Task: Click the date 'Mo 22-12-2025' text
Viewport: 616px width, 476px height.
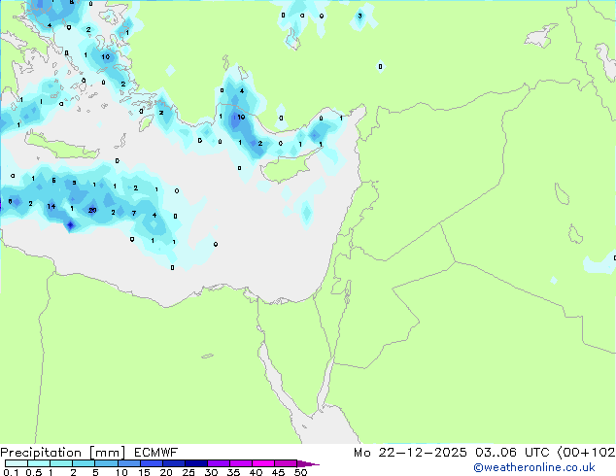Action: pyautogui.click(x=410, y=453)
